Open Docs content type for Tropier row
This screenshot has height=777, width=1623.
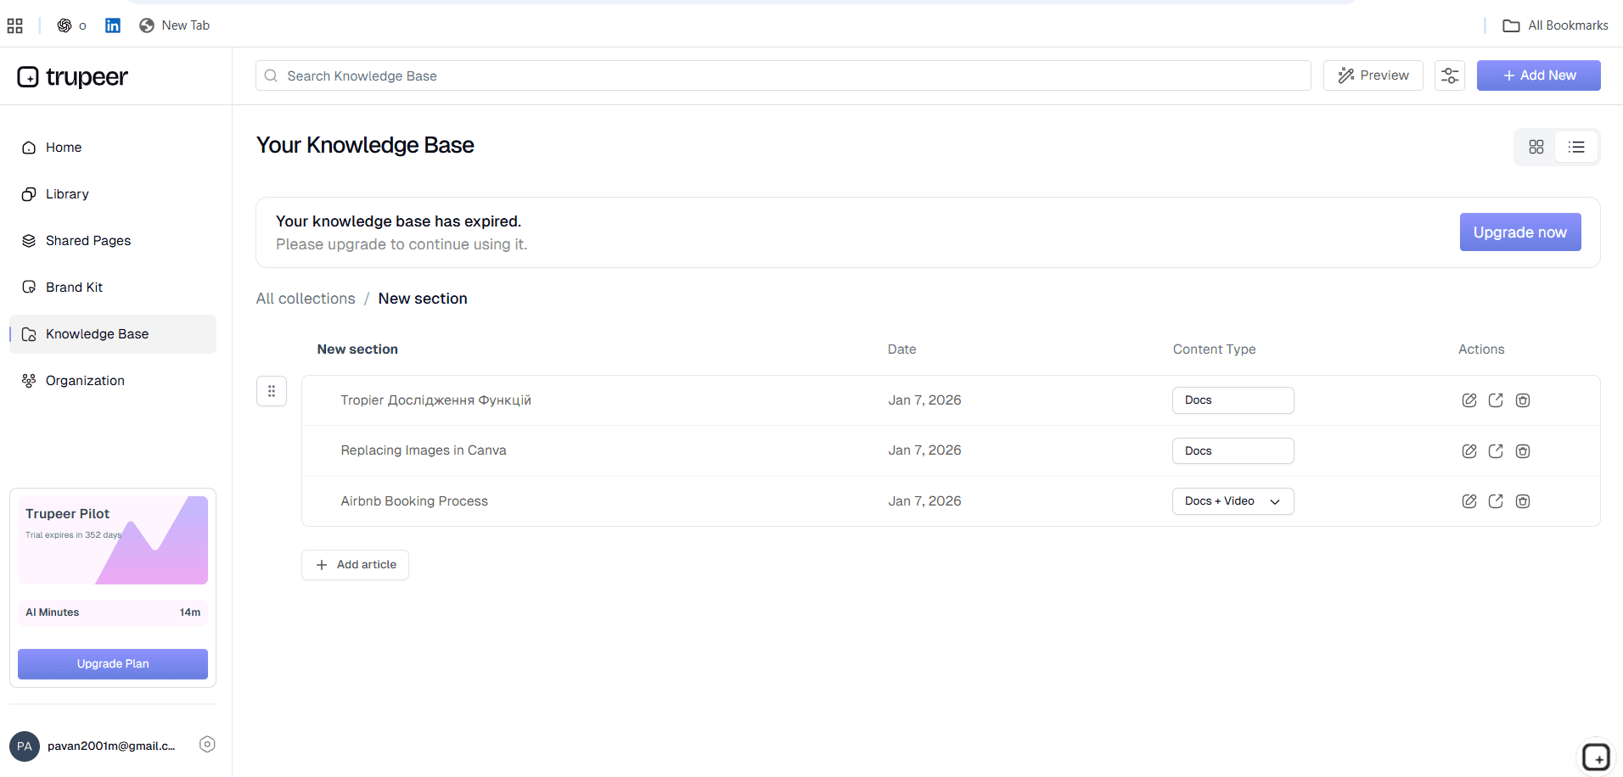point(1233,400)
